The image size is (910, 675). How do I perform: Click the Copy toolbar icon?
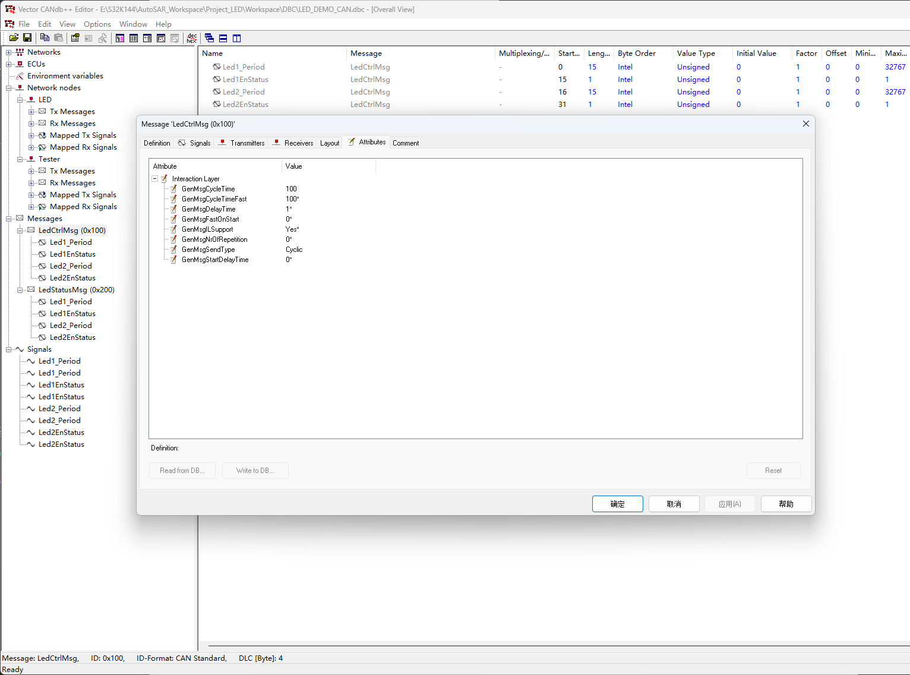tap(45, 38)
